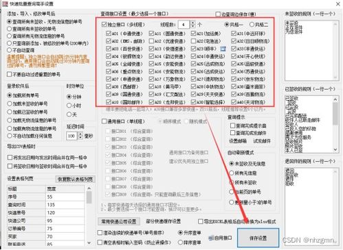Click the 自用接口 icon
Image resolution: width=343 pixels, height=250 pixels.
(x=211, y=238)
